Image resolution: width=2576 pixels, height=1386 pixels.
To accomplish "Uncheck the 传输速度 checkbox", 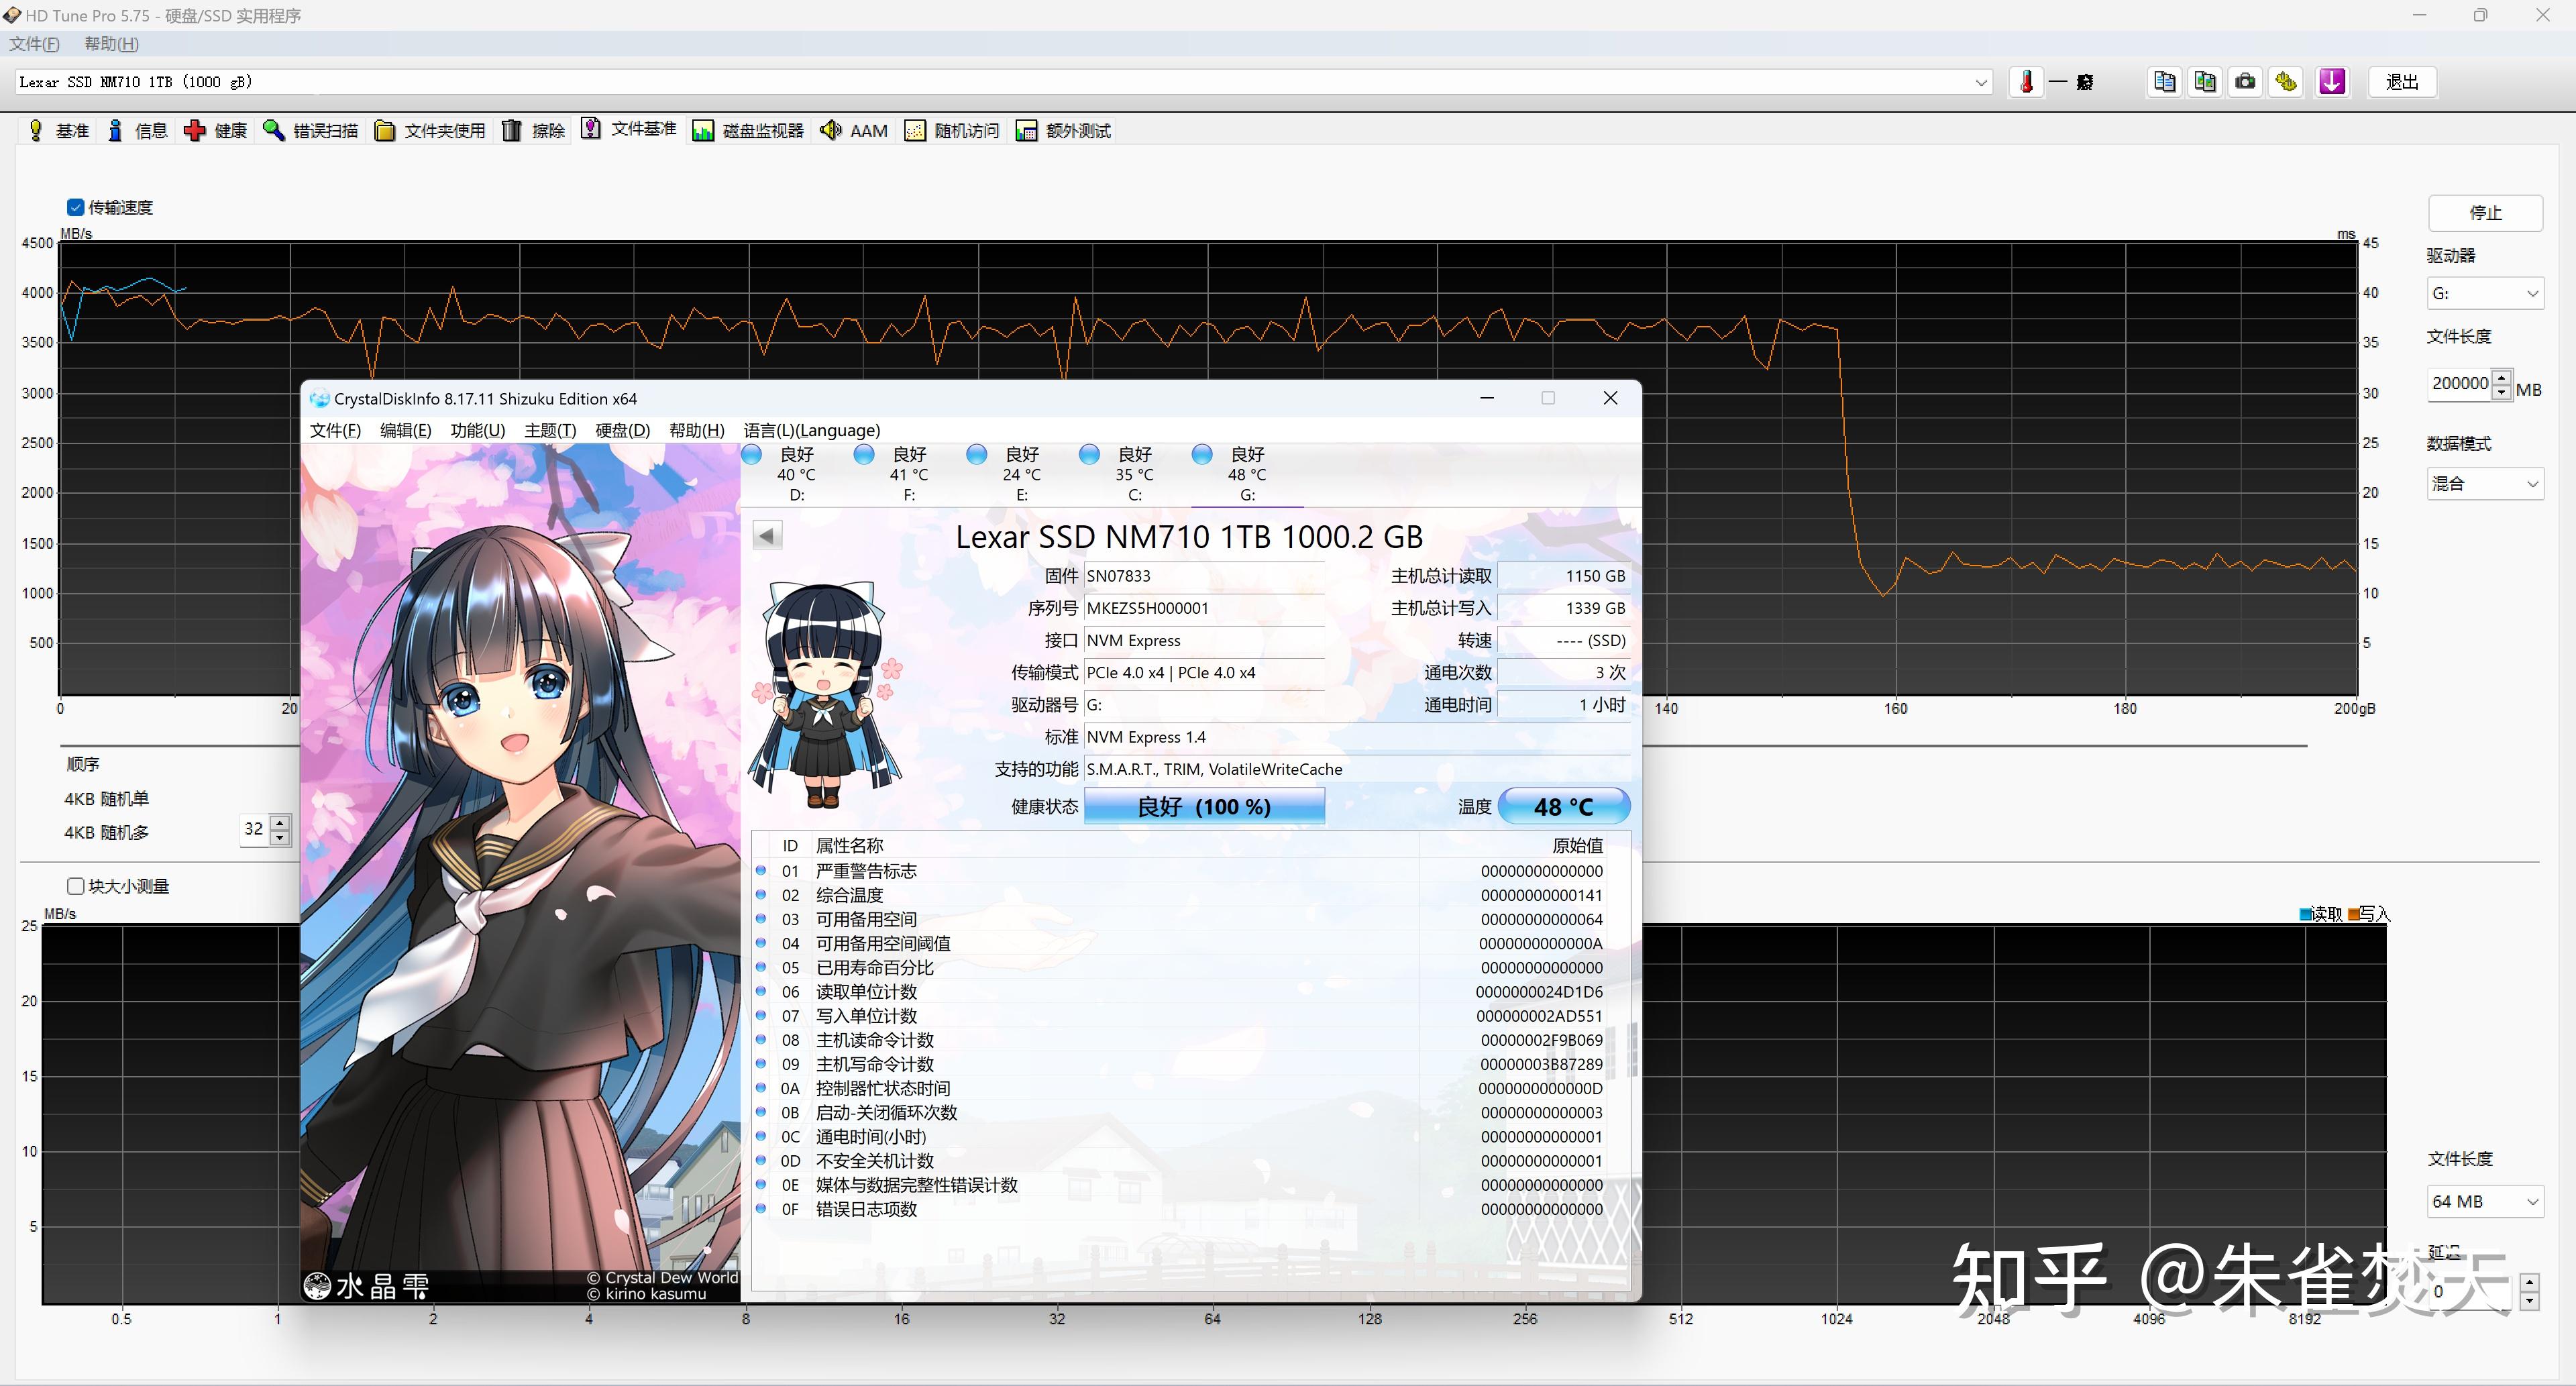I will 76,207.
